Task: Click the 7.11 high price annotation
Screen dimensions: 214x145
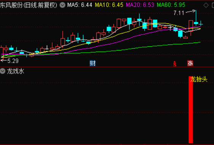Action: [x=179, y=13]
